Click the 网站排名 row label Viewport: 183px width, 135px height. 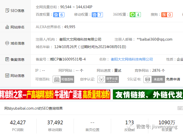click(x=17, y=27)
